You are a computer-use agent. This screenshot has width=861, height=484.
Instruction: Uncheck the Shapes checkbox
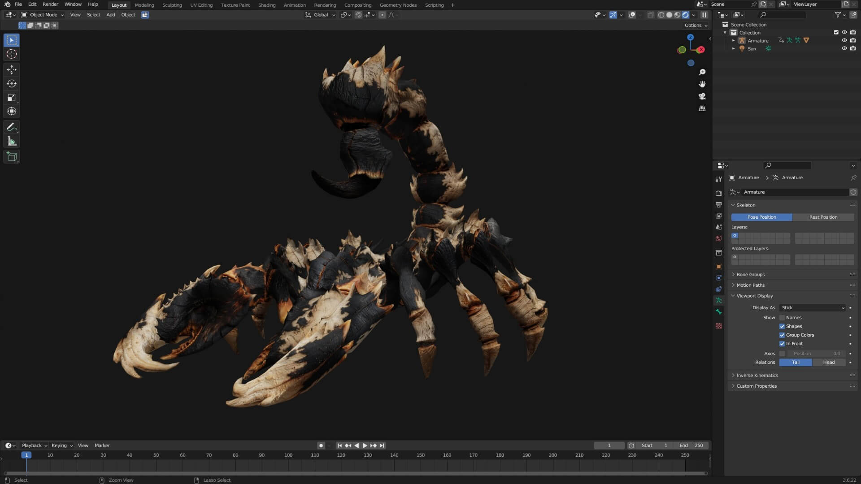(782, 327)
